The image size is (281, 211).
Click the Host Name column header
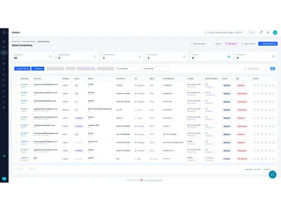121,79
